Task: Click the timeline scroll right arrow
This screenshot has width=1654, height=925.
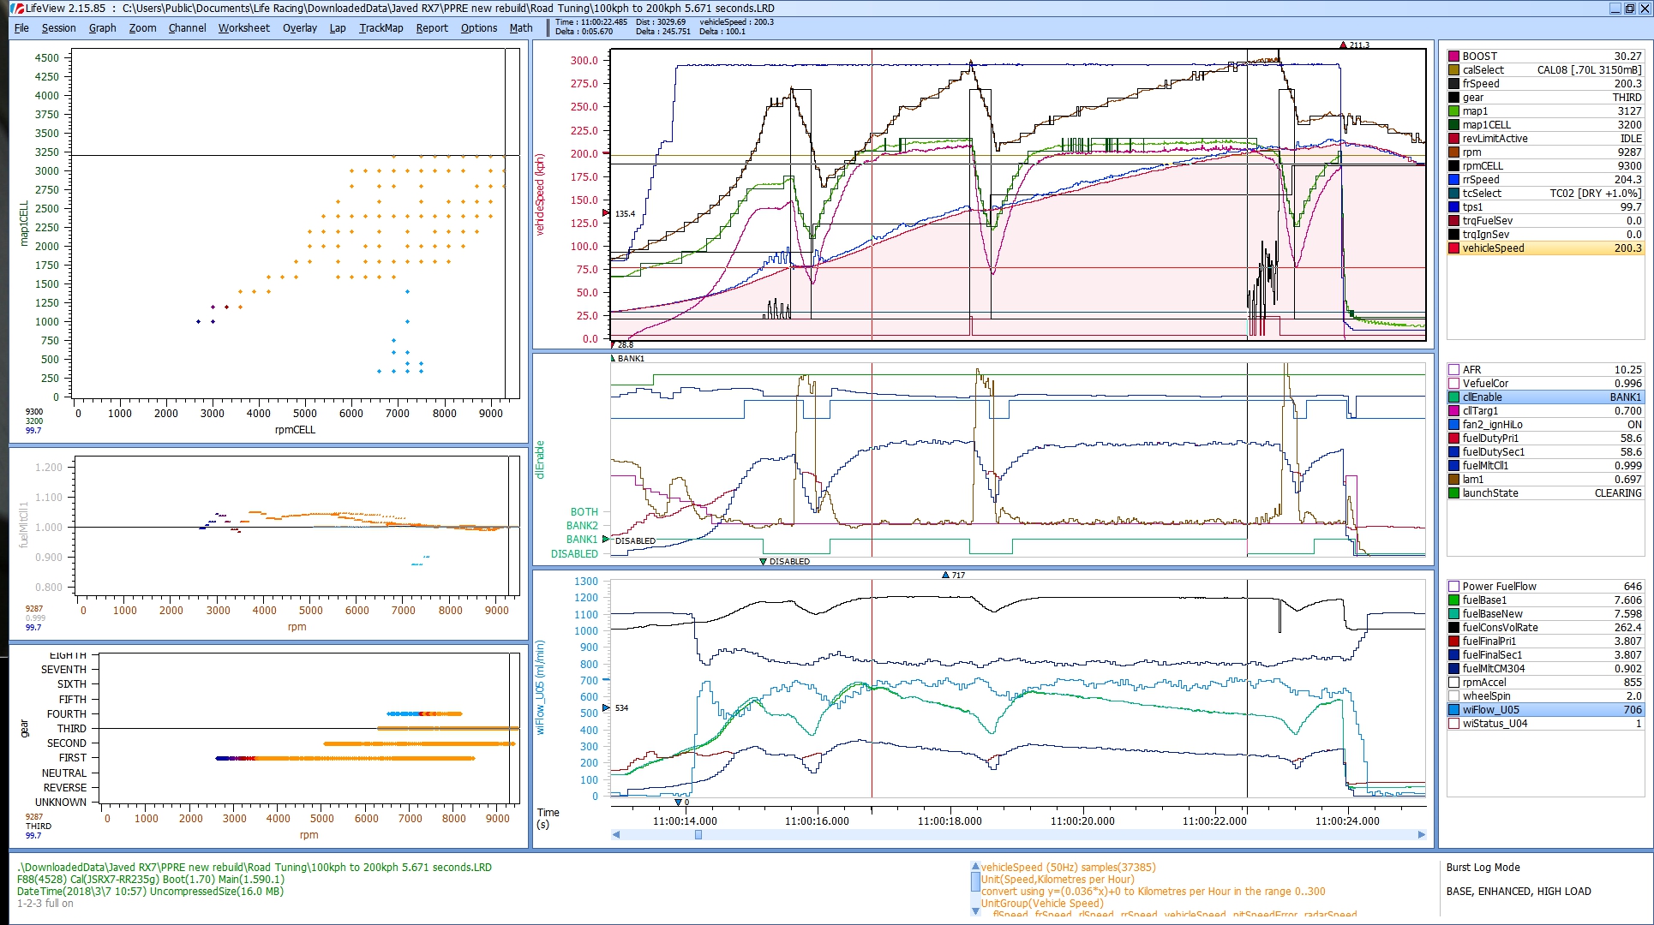Action: point(1422,834)
